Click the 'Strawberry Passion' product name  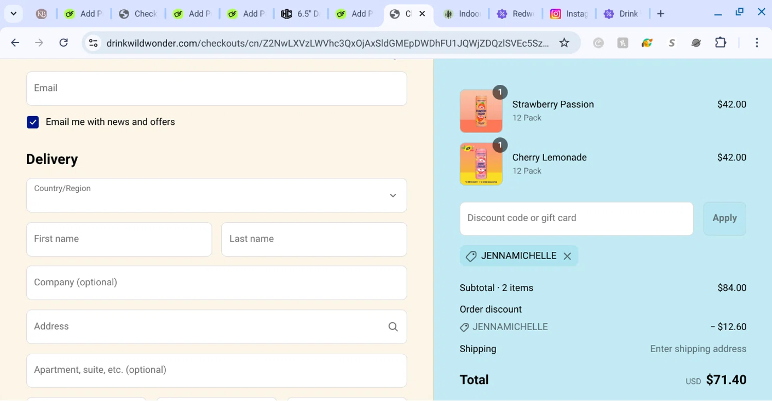(x=553, y=104)
